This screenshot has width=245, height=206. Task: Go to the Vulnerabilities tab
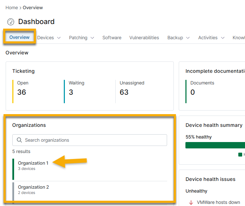pos(144,37)
